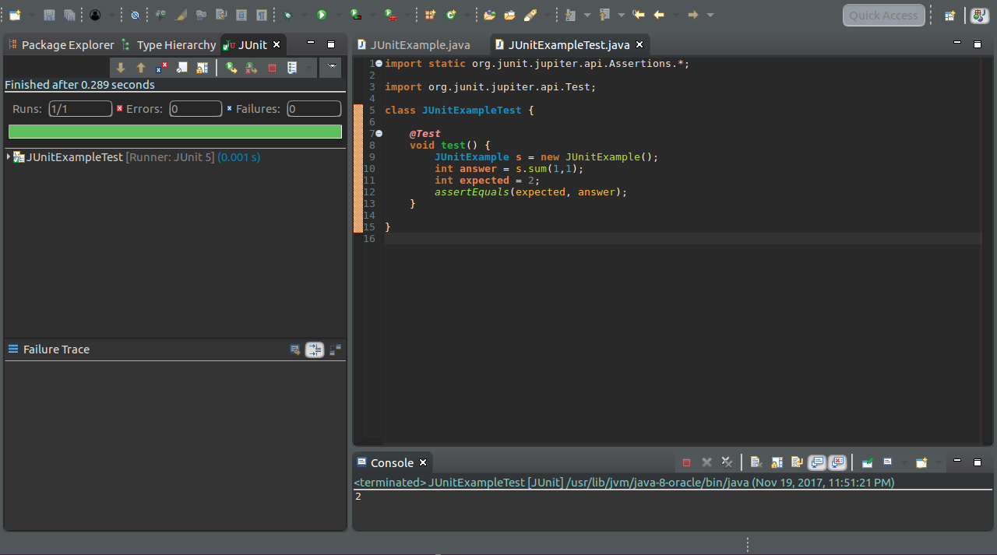997x555 pixels.
Task: Click Next Failed Test arrow in JUnit view
Action: point(121,68)
